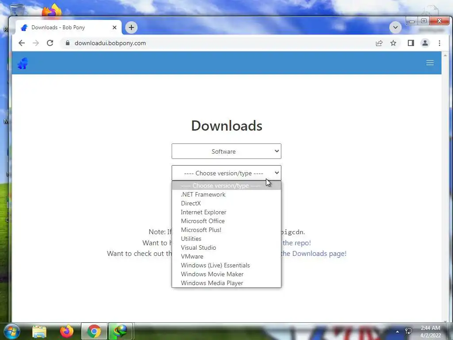Open Windows Explorer from the taskbar
The image size is (453, 340).
pyautogui.click(x=39, y=331)
